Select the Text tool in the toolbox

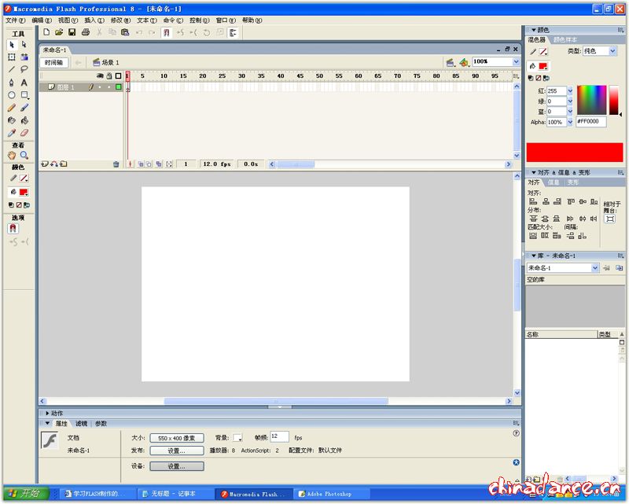[24, 82]
